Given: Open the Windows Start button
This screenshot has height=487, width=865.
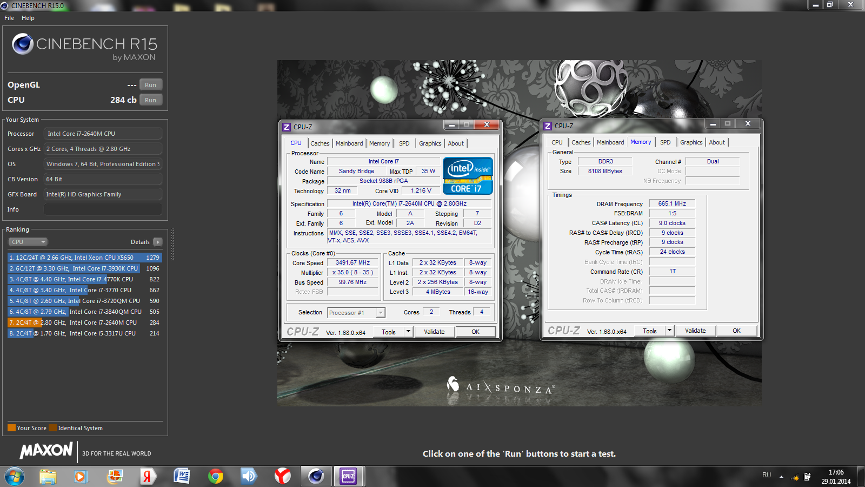Looking at the screenshot, I should (15, 476).
